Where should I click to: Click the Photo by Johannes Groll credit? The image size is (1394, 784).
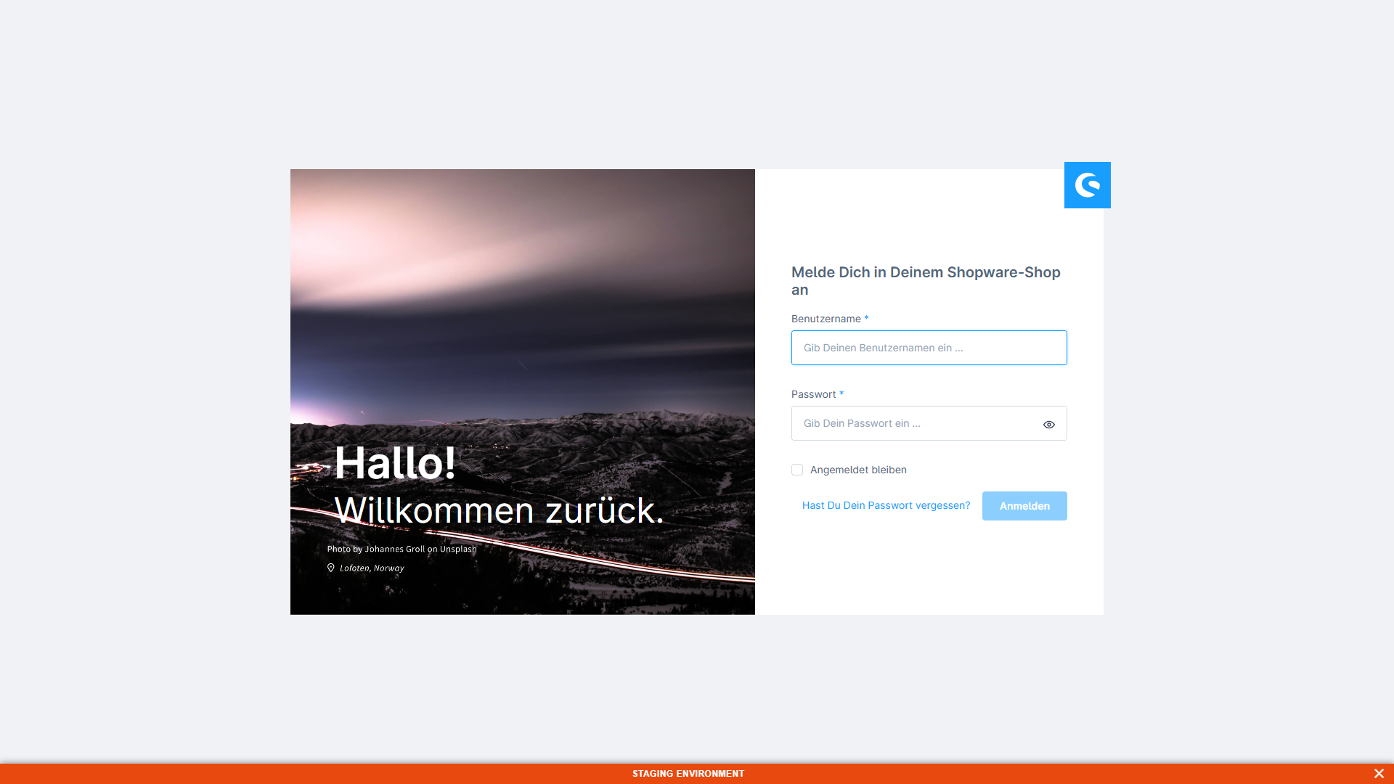[402, 549]
